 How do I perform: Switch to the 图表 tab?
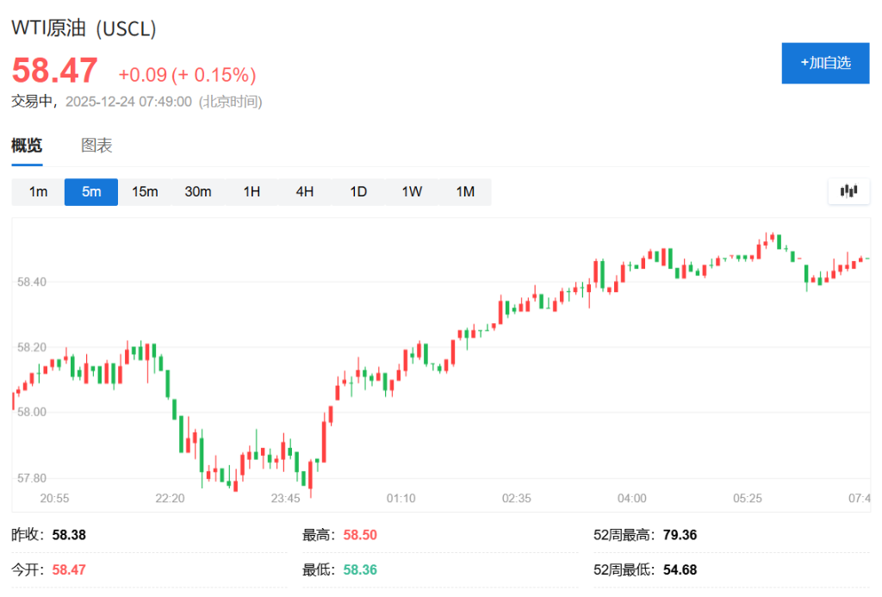click(x=96, y=146)
